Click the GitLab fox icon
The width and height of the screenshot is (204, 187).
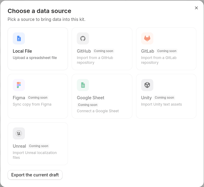[147, 38]
